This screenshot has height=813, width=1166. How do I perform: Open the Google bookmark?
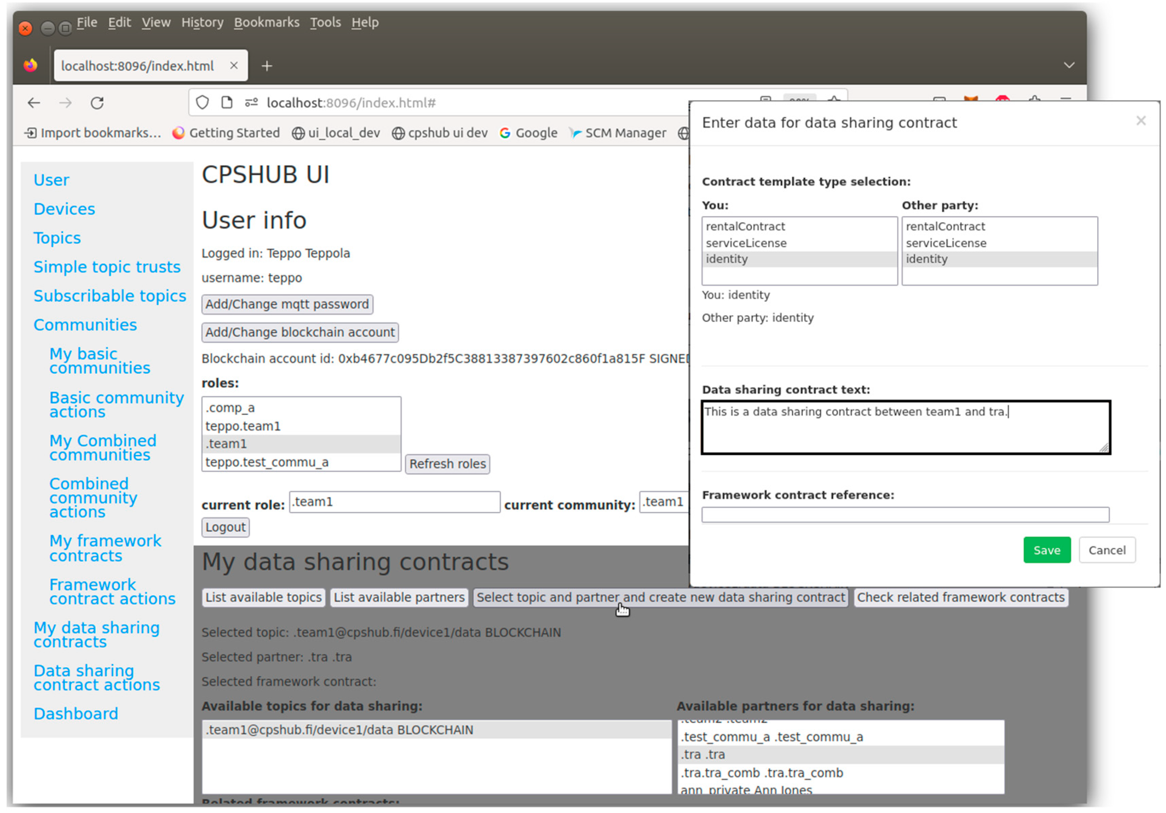pos(529,133)
